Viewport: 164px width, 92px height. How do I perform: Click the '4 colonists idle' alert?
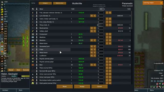[159, 63]
